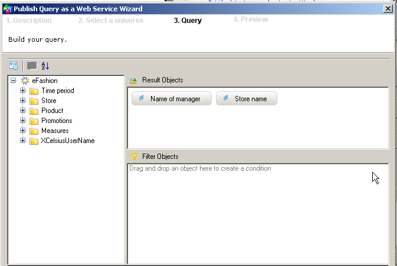Expand the XCelsiusUserName folder
The width and height of the screenshot is (397, 266).
coord(22,140)
